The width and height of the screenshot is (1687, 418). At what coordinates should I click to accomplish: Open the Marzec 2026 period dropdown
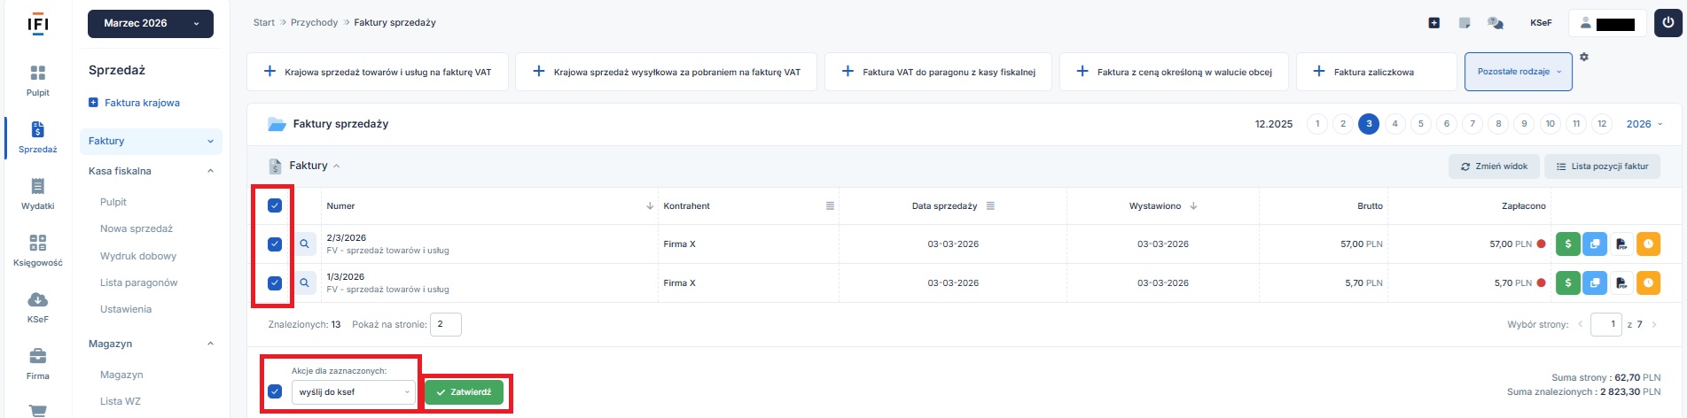pyautogui.click(x=151, y=24)
